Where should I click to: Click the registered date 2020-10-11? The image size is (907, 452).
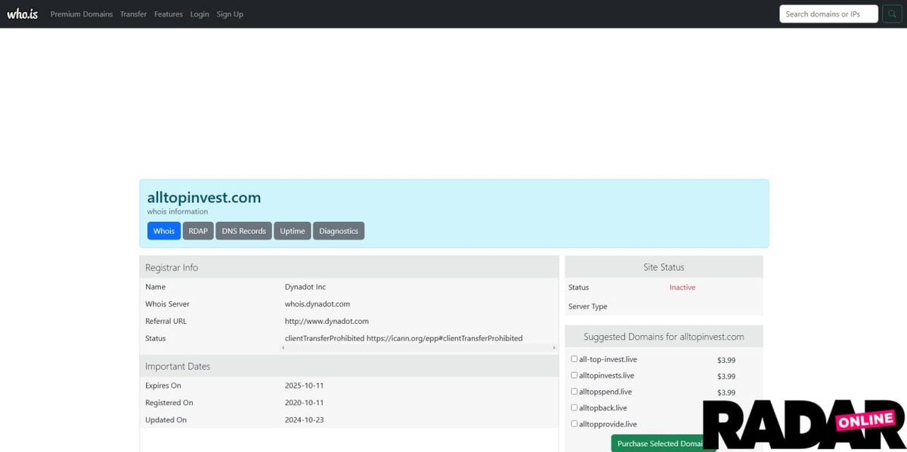[x=305, y=403]
